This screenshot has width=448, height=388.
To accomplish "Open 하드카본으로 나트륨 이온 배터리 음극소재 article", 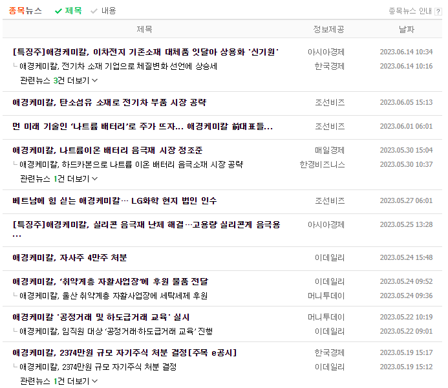I will pyautogui.click(x=131, y=164).
